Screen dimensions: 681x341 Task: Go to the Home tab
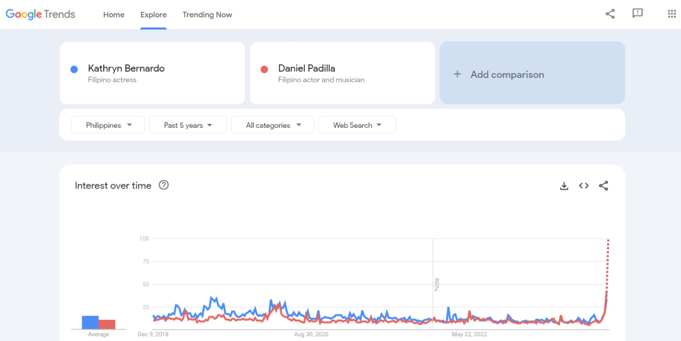(114, 15)
